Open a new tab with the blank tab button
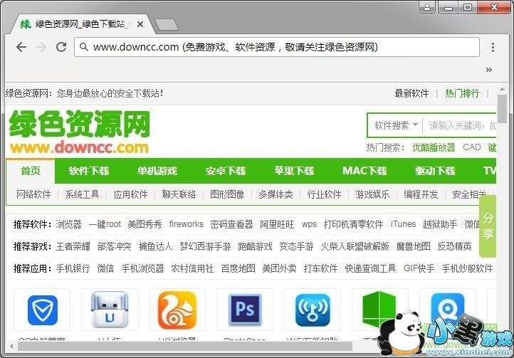 (167, 25)
